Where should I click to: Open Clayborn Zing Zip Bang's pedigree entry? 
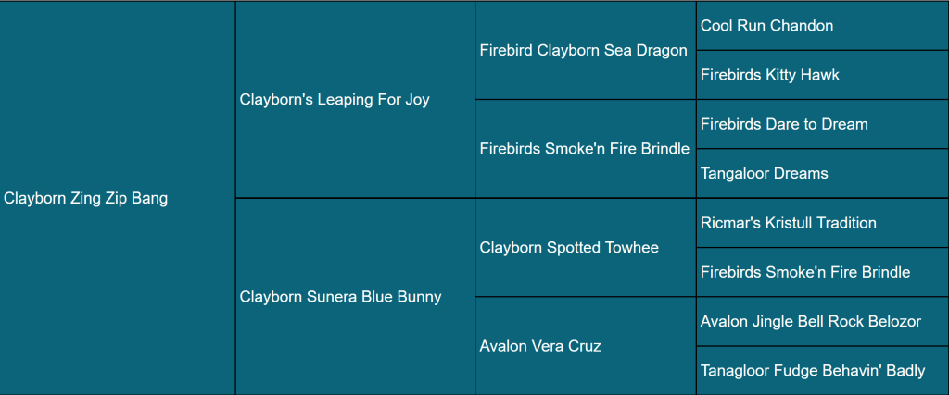[86, 198]
